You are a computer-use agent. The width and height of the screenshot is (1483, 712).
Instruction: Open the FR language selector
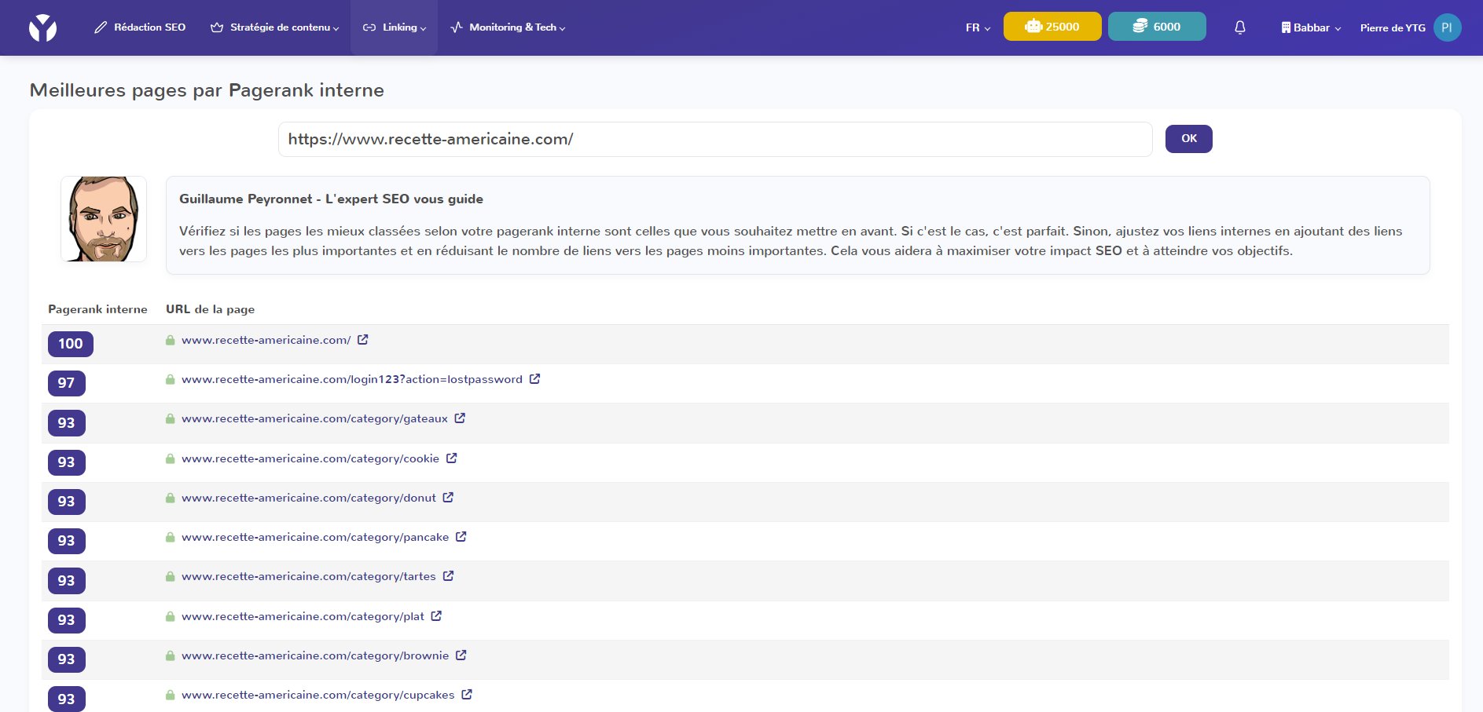tap(978, 27)
